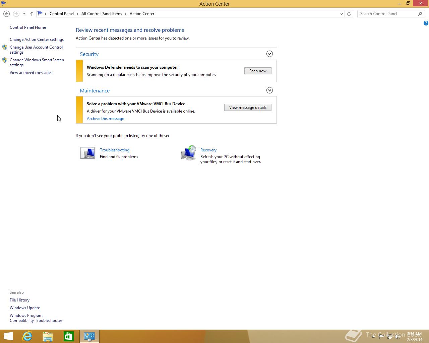This screenshot has height=343, width=429.
Task: Click the network icon in system tray
Action: 389,337
